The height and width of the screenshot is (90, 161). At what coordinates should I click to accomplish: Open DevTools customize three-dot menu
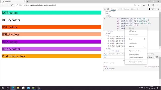(156, 9)
